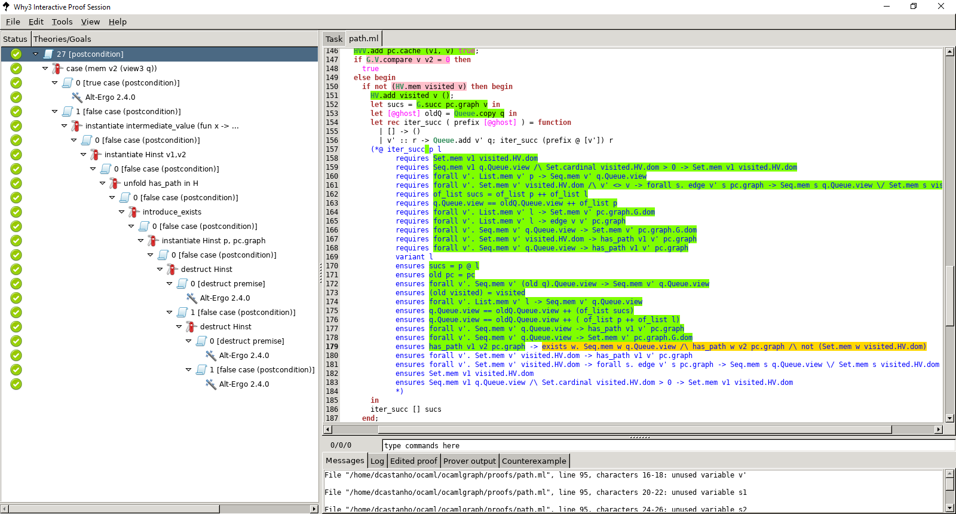This screenshot has height=514, width=956.
Task: Show the Prover output tab
Action: point(470,461)
